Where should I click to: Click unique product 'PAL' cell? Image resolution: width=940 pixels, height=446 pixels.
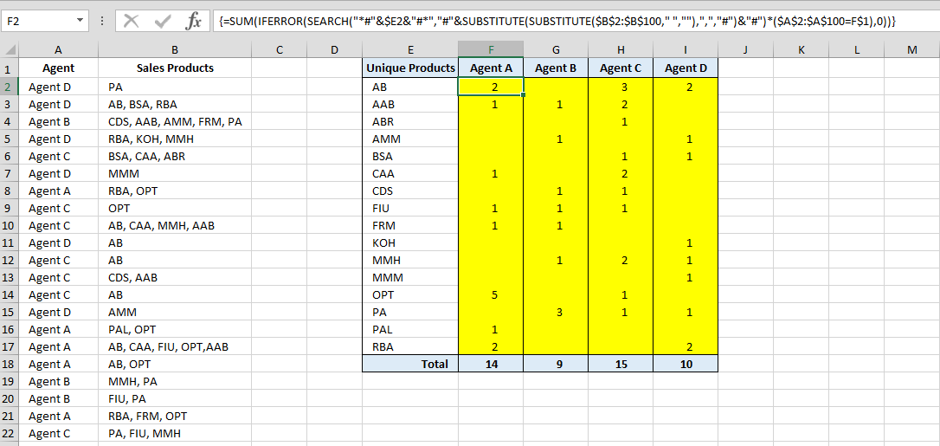coord(410,329)
